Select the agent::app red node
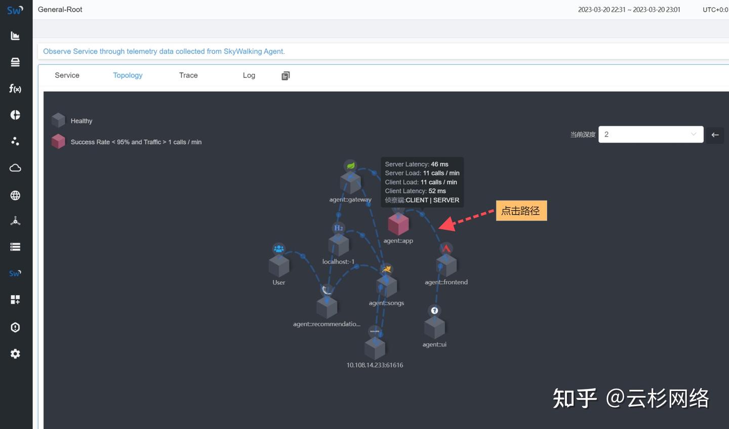Viewport: 729px width, 429px height. [398, 224]
